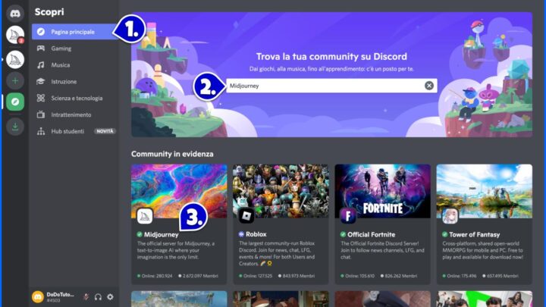The image size is (546, 307).
Task: Open the Roblox community card title
Action: pos(256,234)
